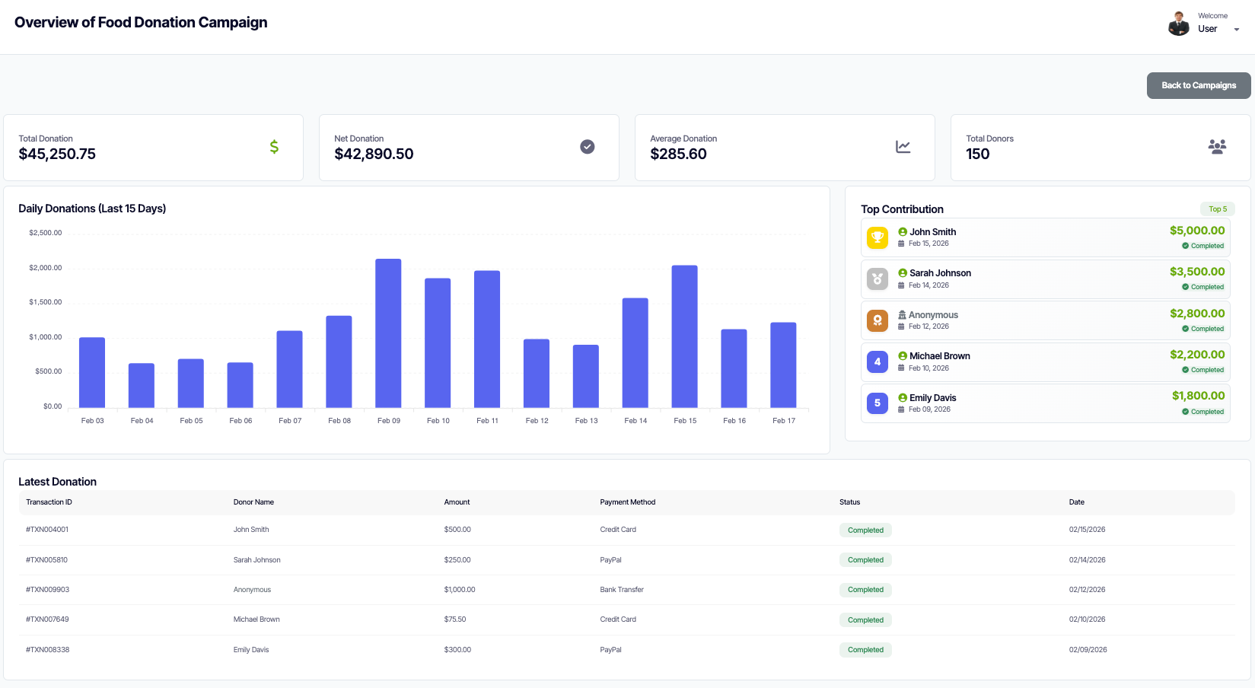The height and width of the screenshot is (688, 1255).
Task: Open the user account dropdown in the header
Action: coord(1237,29)
